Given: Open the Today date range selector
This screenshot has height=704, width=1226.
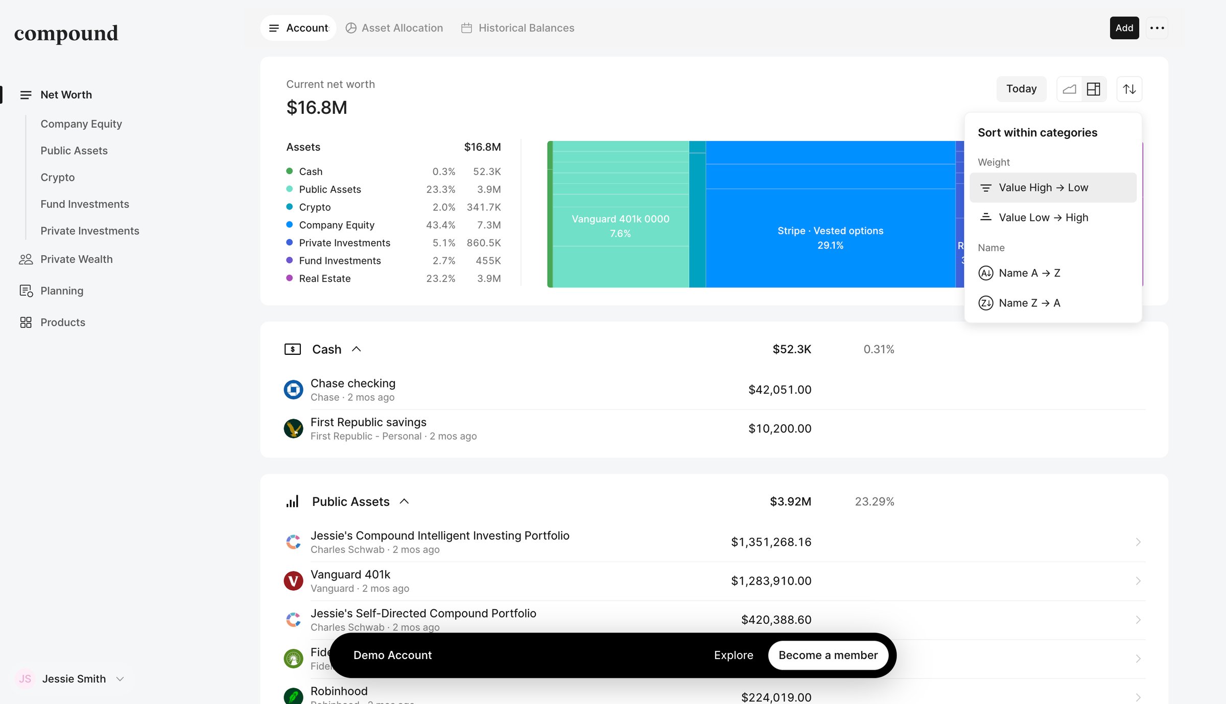Looking at the screenshot, I should pyautogui.click(x=1021, y=89).
